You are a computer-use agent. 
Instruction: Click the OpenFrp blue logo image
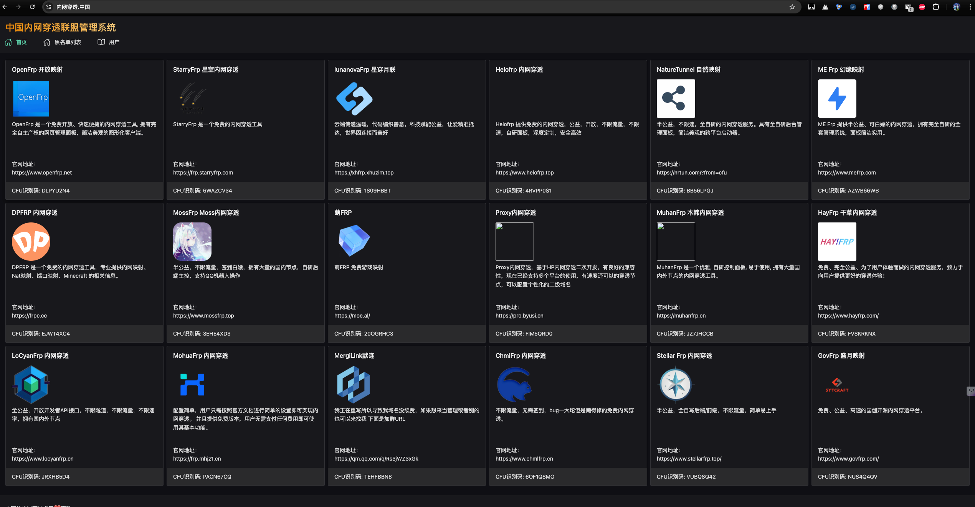[x=31, y=98]
